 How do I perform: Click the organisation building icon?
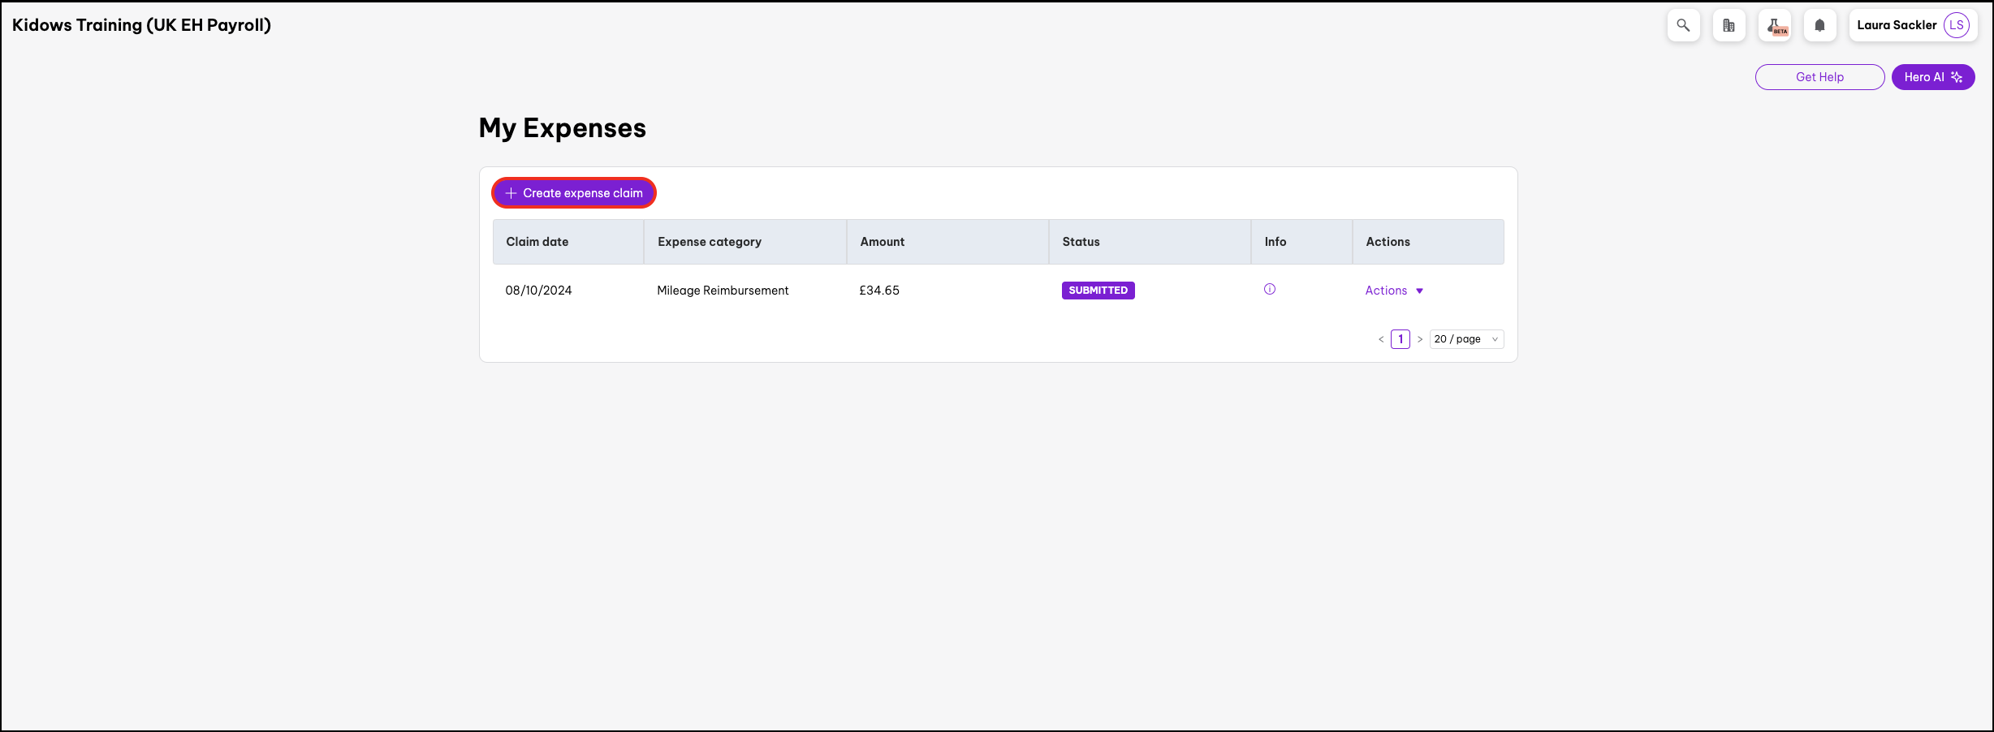coord(1729,25)
